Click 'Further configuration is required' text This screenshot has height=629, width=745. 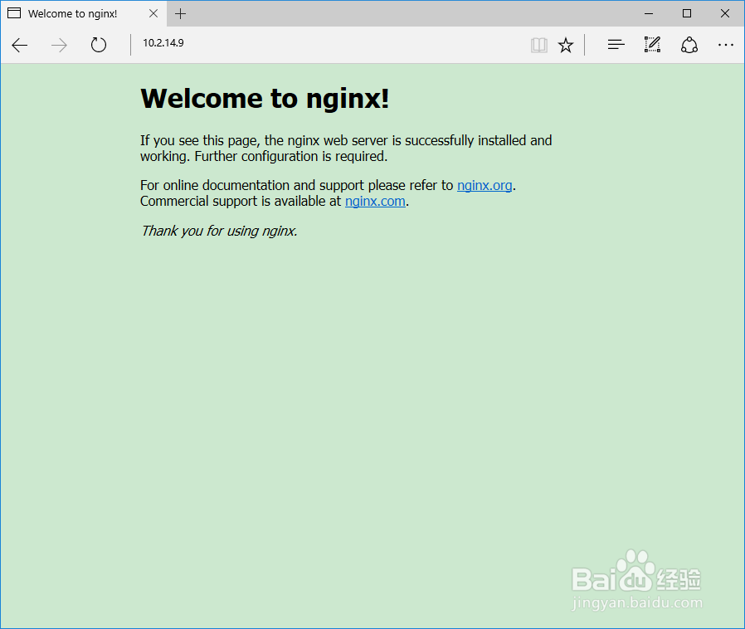(x=290, y=156)
